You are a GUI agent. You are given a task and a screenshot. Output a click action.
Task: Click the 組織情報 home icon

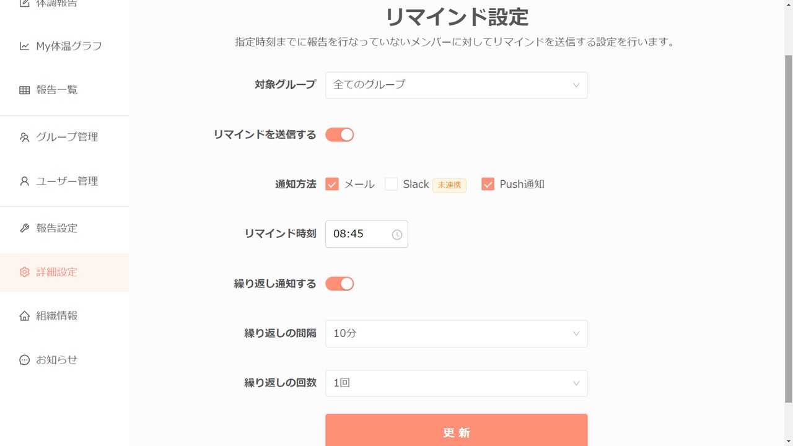24,316
